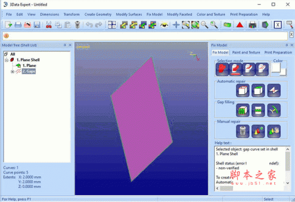The width and height of the screenshot is (295, 202).
Task: Open the Fix Model menu
Action: (x=154, y=14)
